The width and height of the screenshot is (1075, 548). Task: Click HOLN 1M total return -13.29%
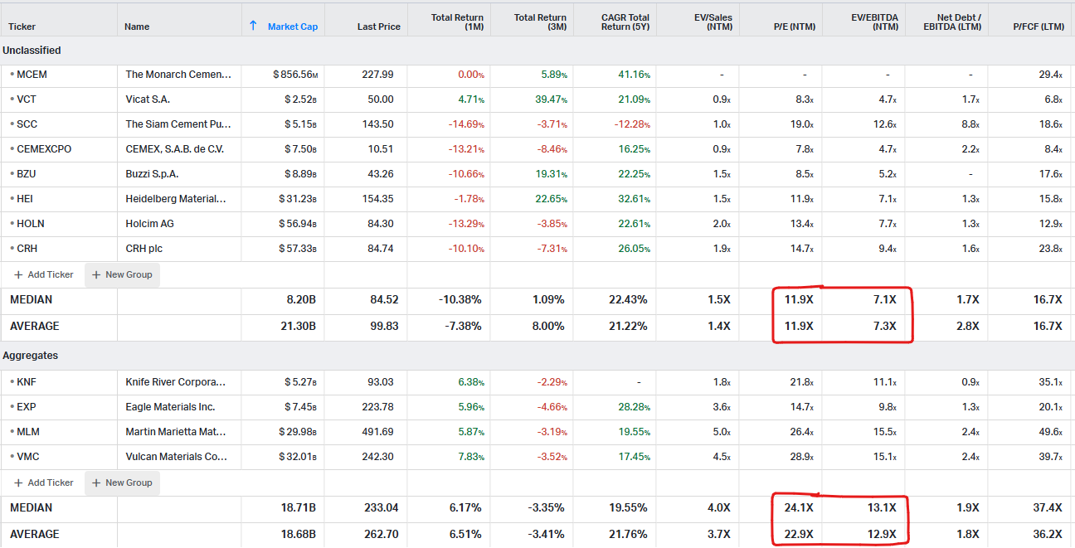click(465, 224)
